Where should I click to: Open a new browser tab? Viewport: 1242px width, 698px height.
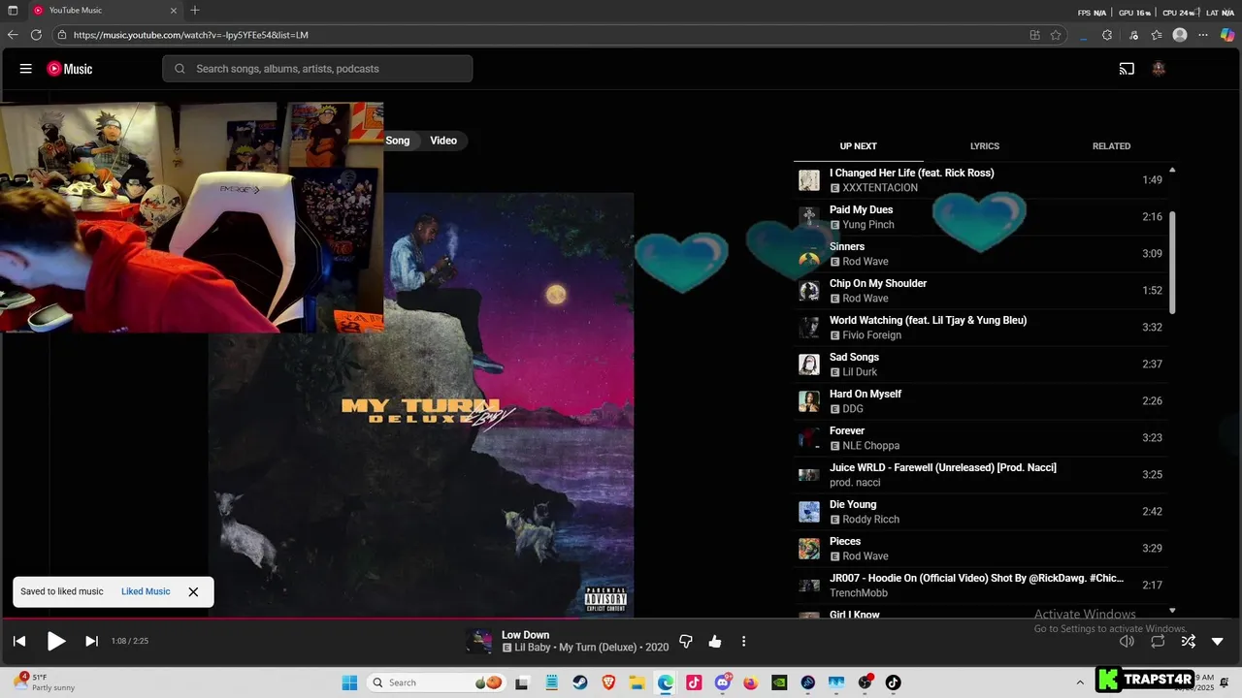pos(195,11)
